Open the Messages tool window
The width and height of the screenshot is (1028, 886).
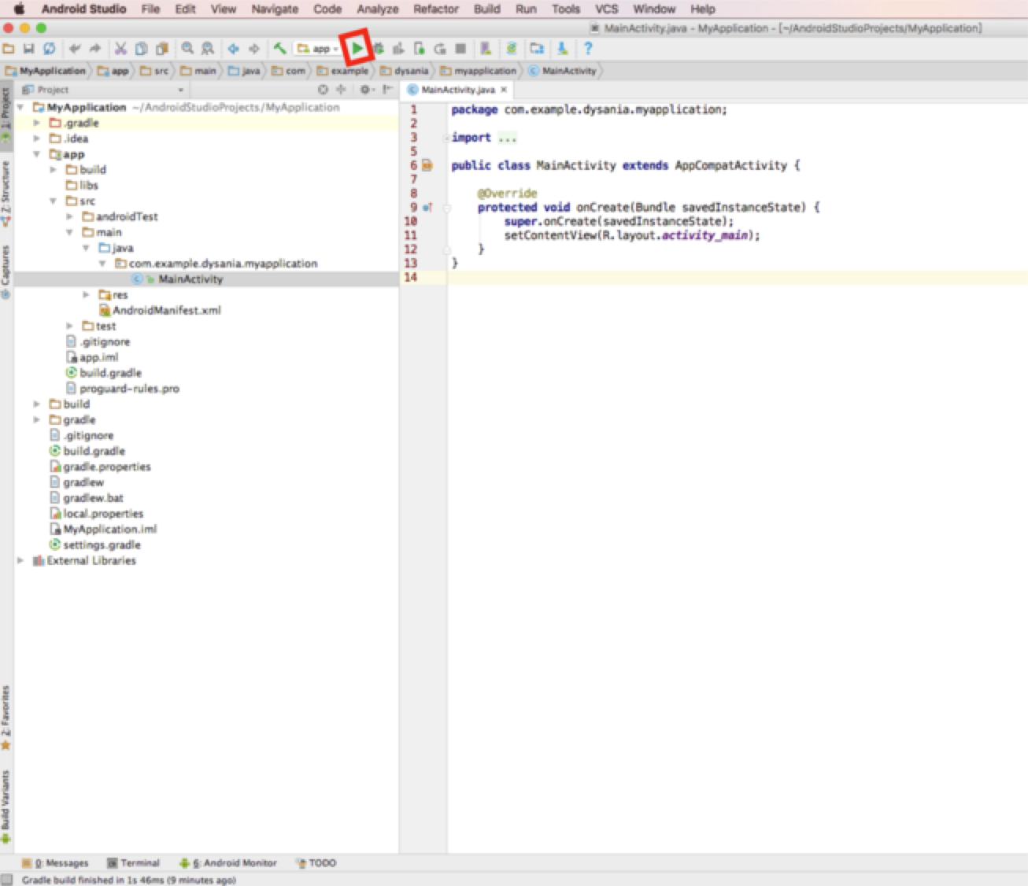click(x=55, y=863)
